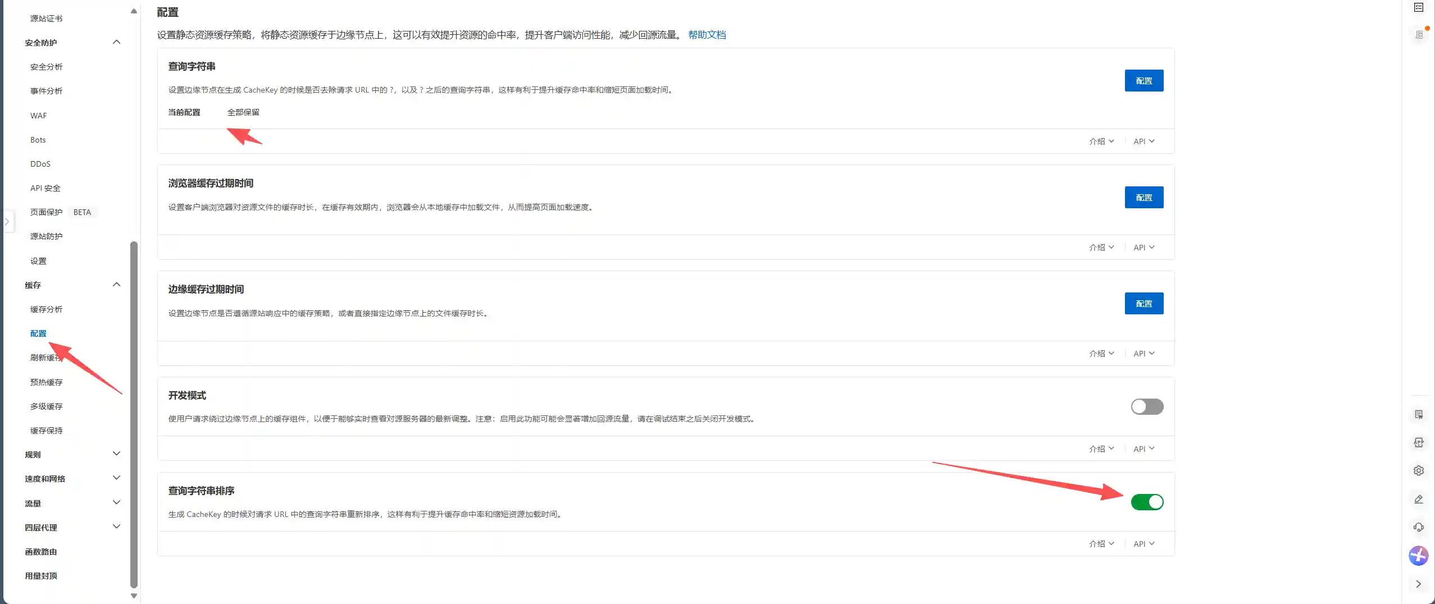This screenshot has width=1435, height=604.
Task: Collapse the 安全防护 menu group
Action: click(x=116, y=42)
